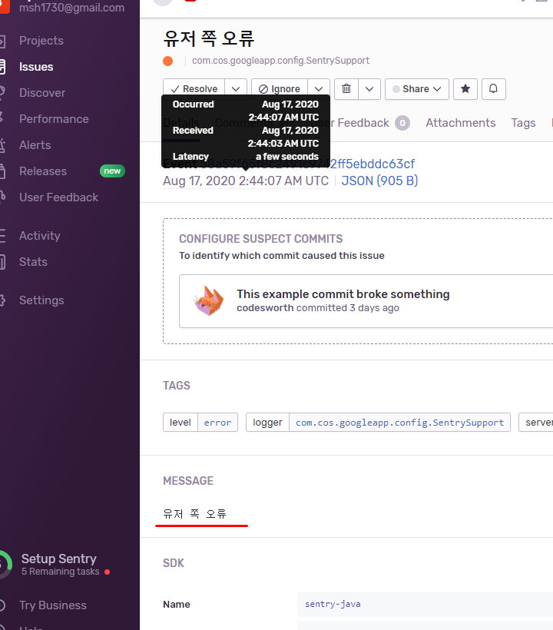Click the sentry-java SDK name value

click(333, 604)
